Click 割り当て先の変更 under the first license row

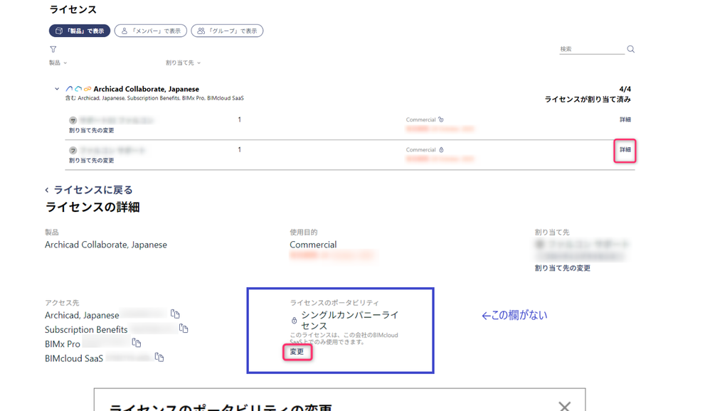coord(92,130)
